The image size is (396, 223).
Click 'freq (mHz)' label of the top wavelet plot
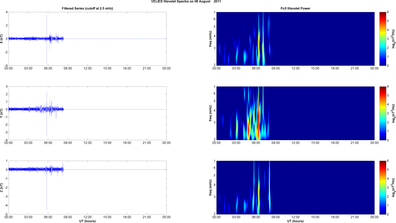[x=210, y=39]
